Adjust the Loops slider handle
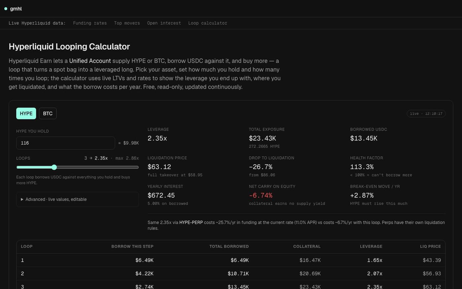The image size is (462, 289). tap(54, 167)
